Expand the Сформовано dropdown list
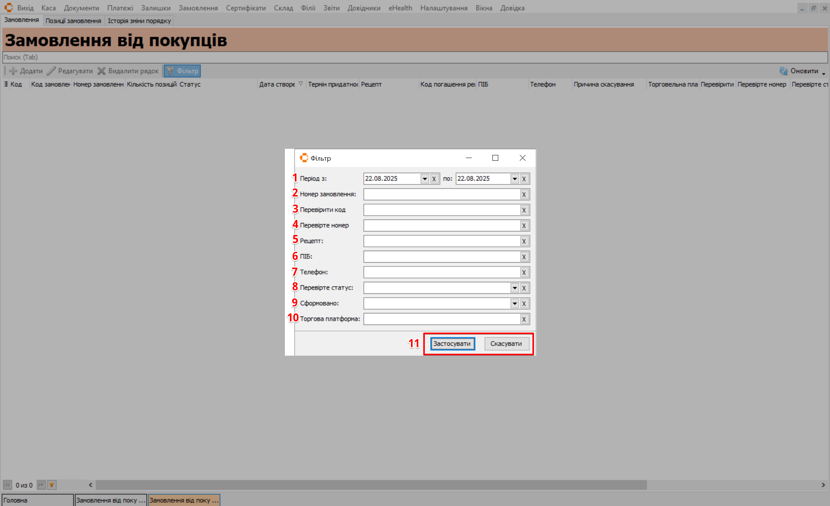 pyautogui.click(x=514, y=304)
